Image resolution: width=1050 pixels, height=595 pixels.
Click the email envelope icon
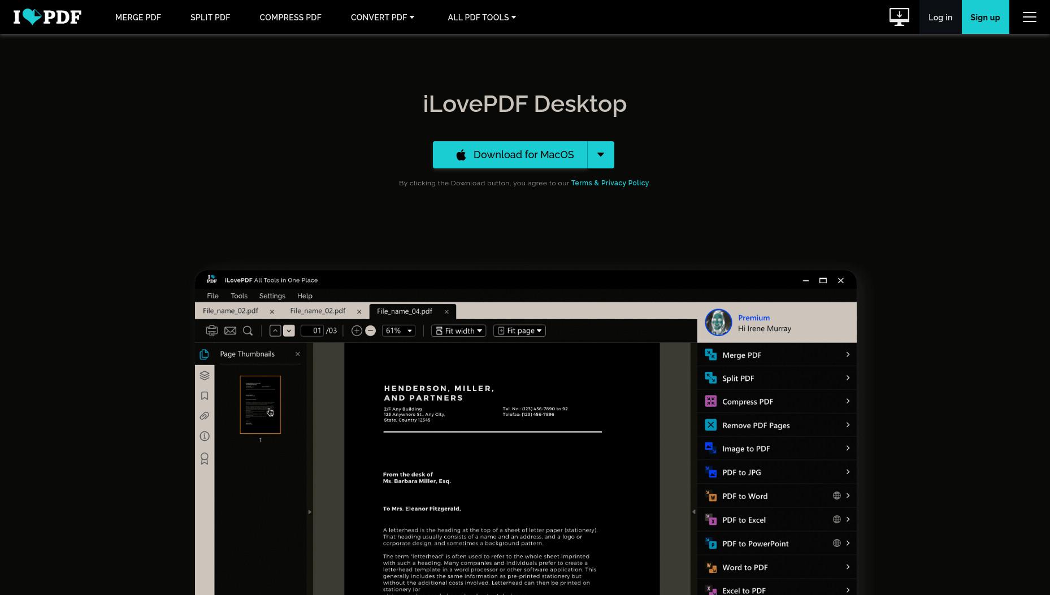click(x=230, y=331)
